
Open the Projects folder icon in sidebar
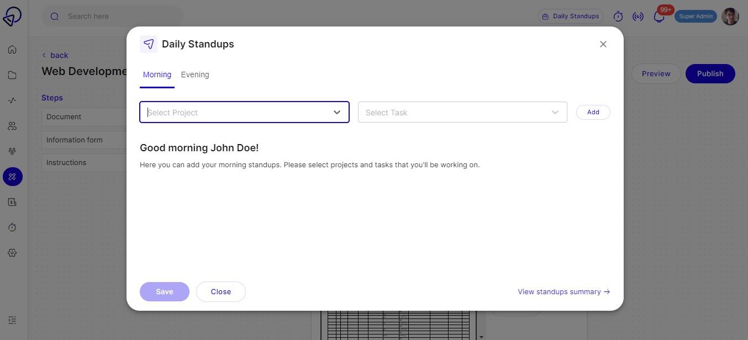point(12,75)
